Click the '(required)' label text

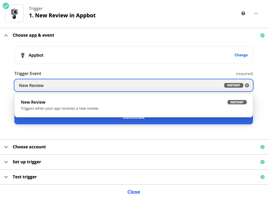coord(244,74)
